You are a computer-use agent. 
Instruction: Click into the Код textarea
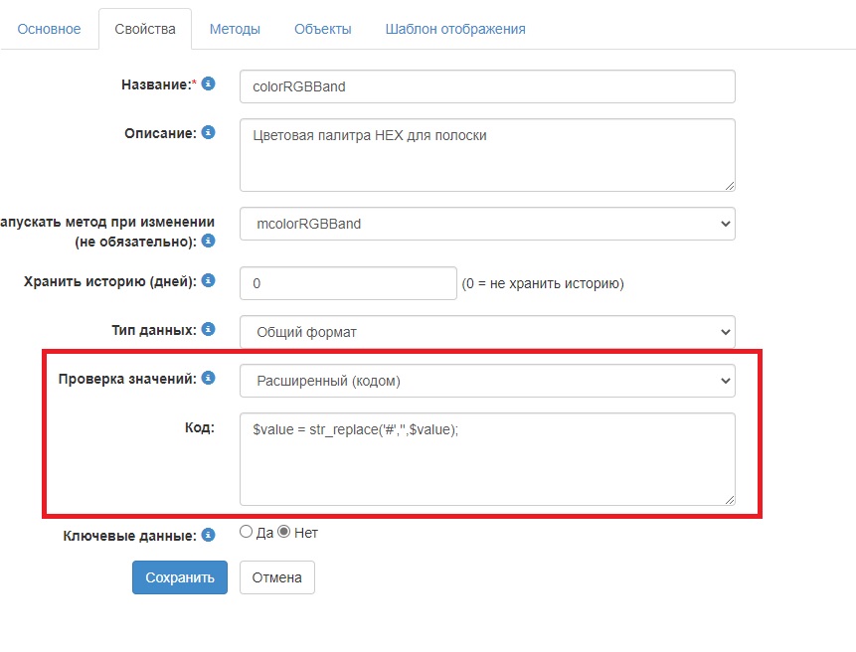487,459
